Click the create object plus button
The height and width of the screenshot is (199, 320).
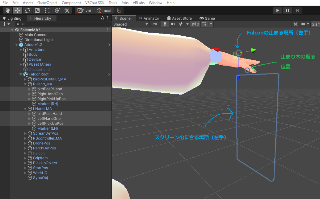[6, 24]
